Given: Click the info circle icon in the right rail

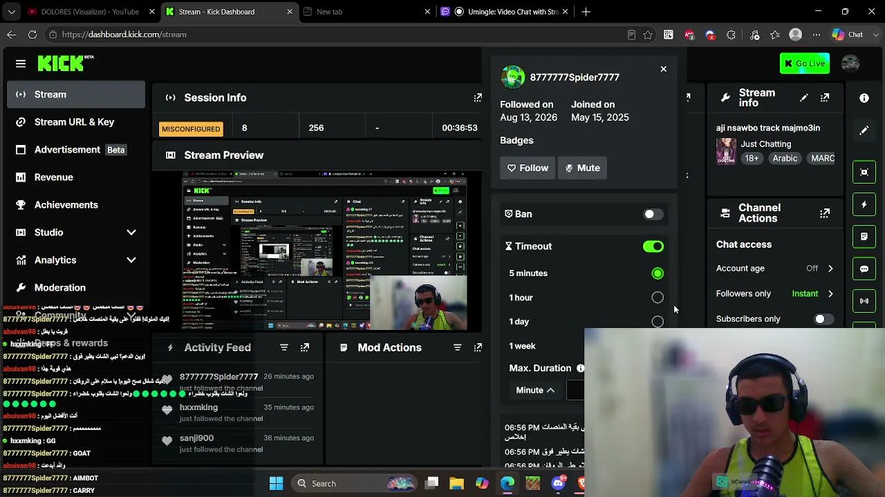Looking at the screenshot, I should click(864, 98).
